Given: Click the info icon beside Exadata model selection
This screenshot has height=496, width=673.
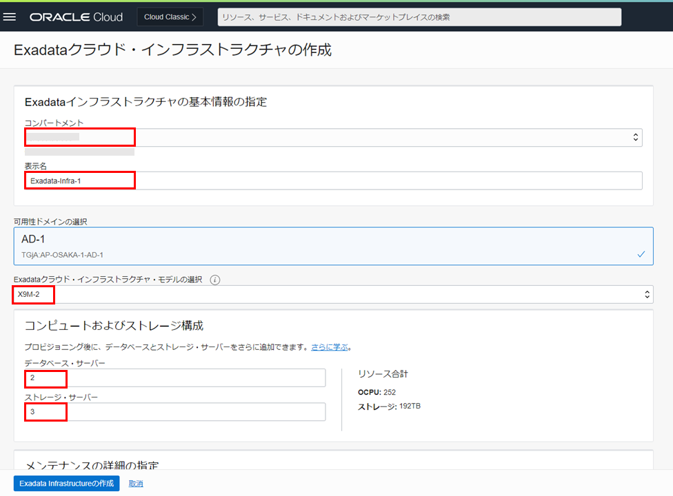Looking at the screenshot, I should 215,280.
